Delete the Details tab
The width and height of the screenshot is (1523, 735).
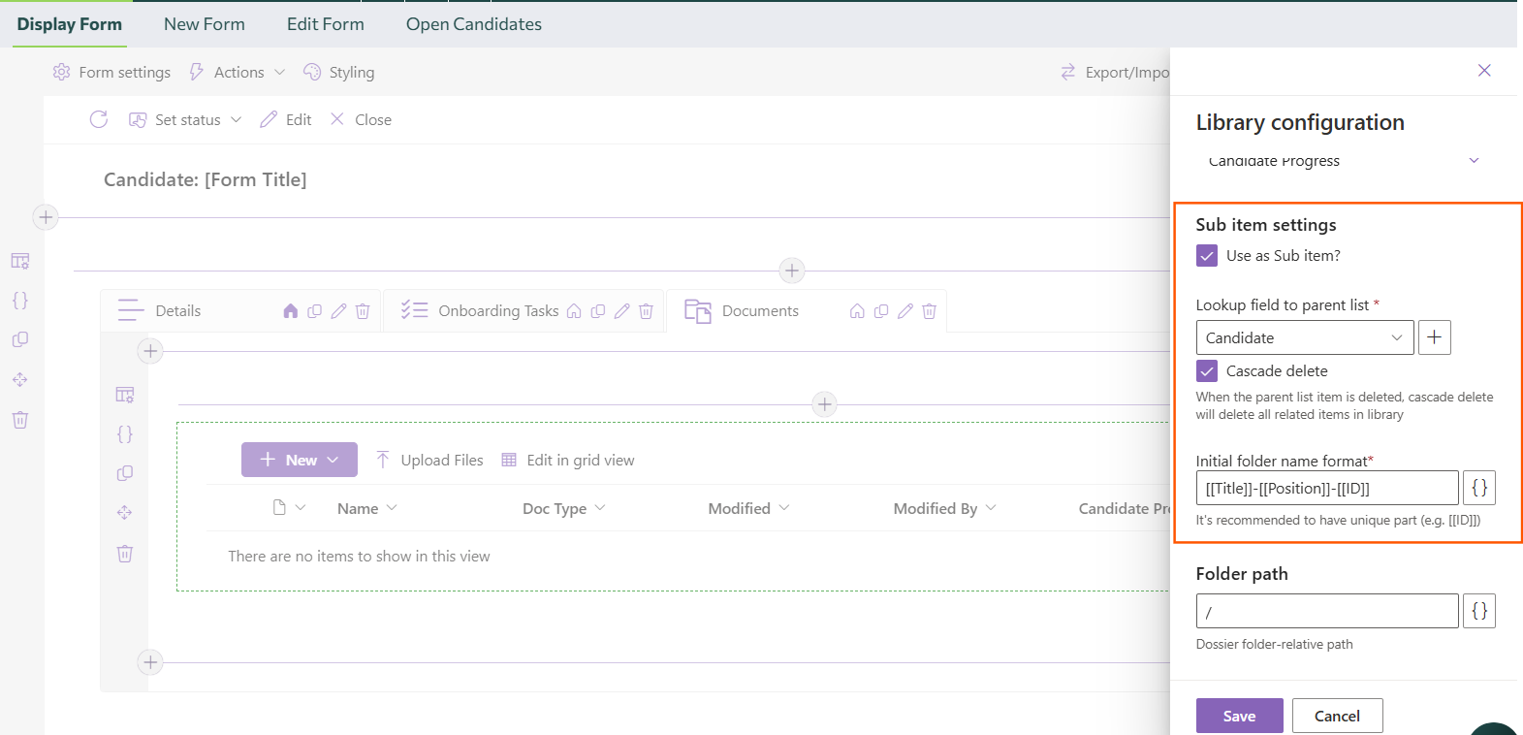pyautogui.click(x=363, y=311)
